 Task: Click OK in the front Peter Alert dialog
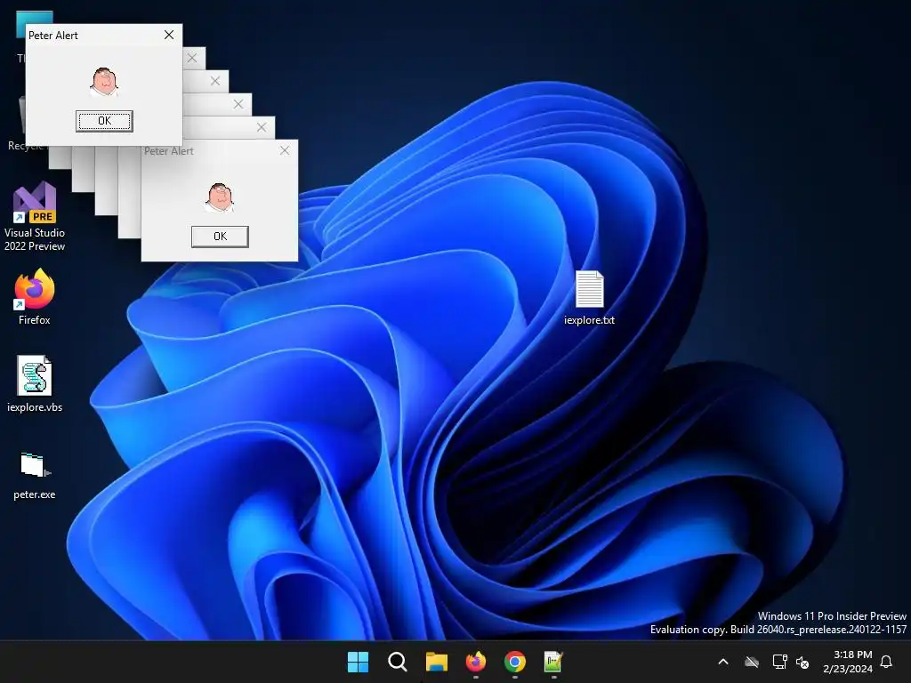(104, 121)
